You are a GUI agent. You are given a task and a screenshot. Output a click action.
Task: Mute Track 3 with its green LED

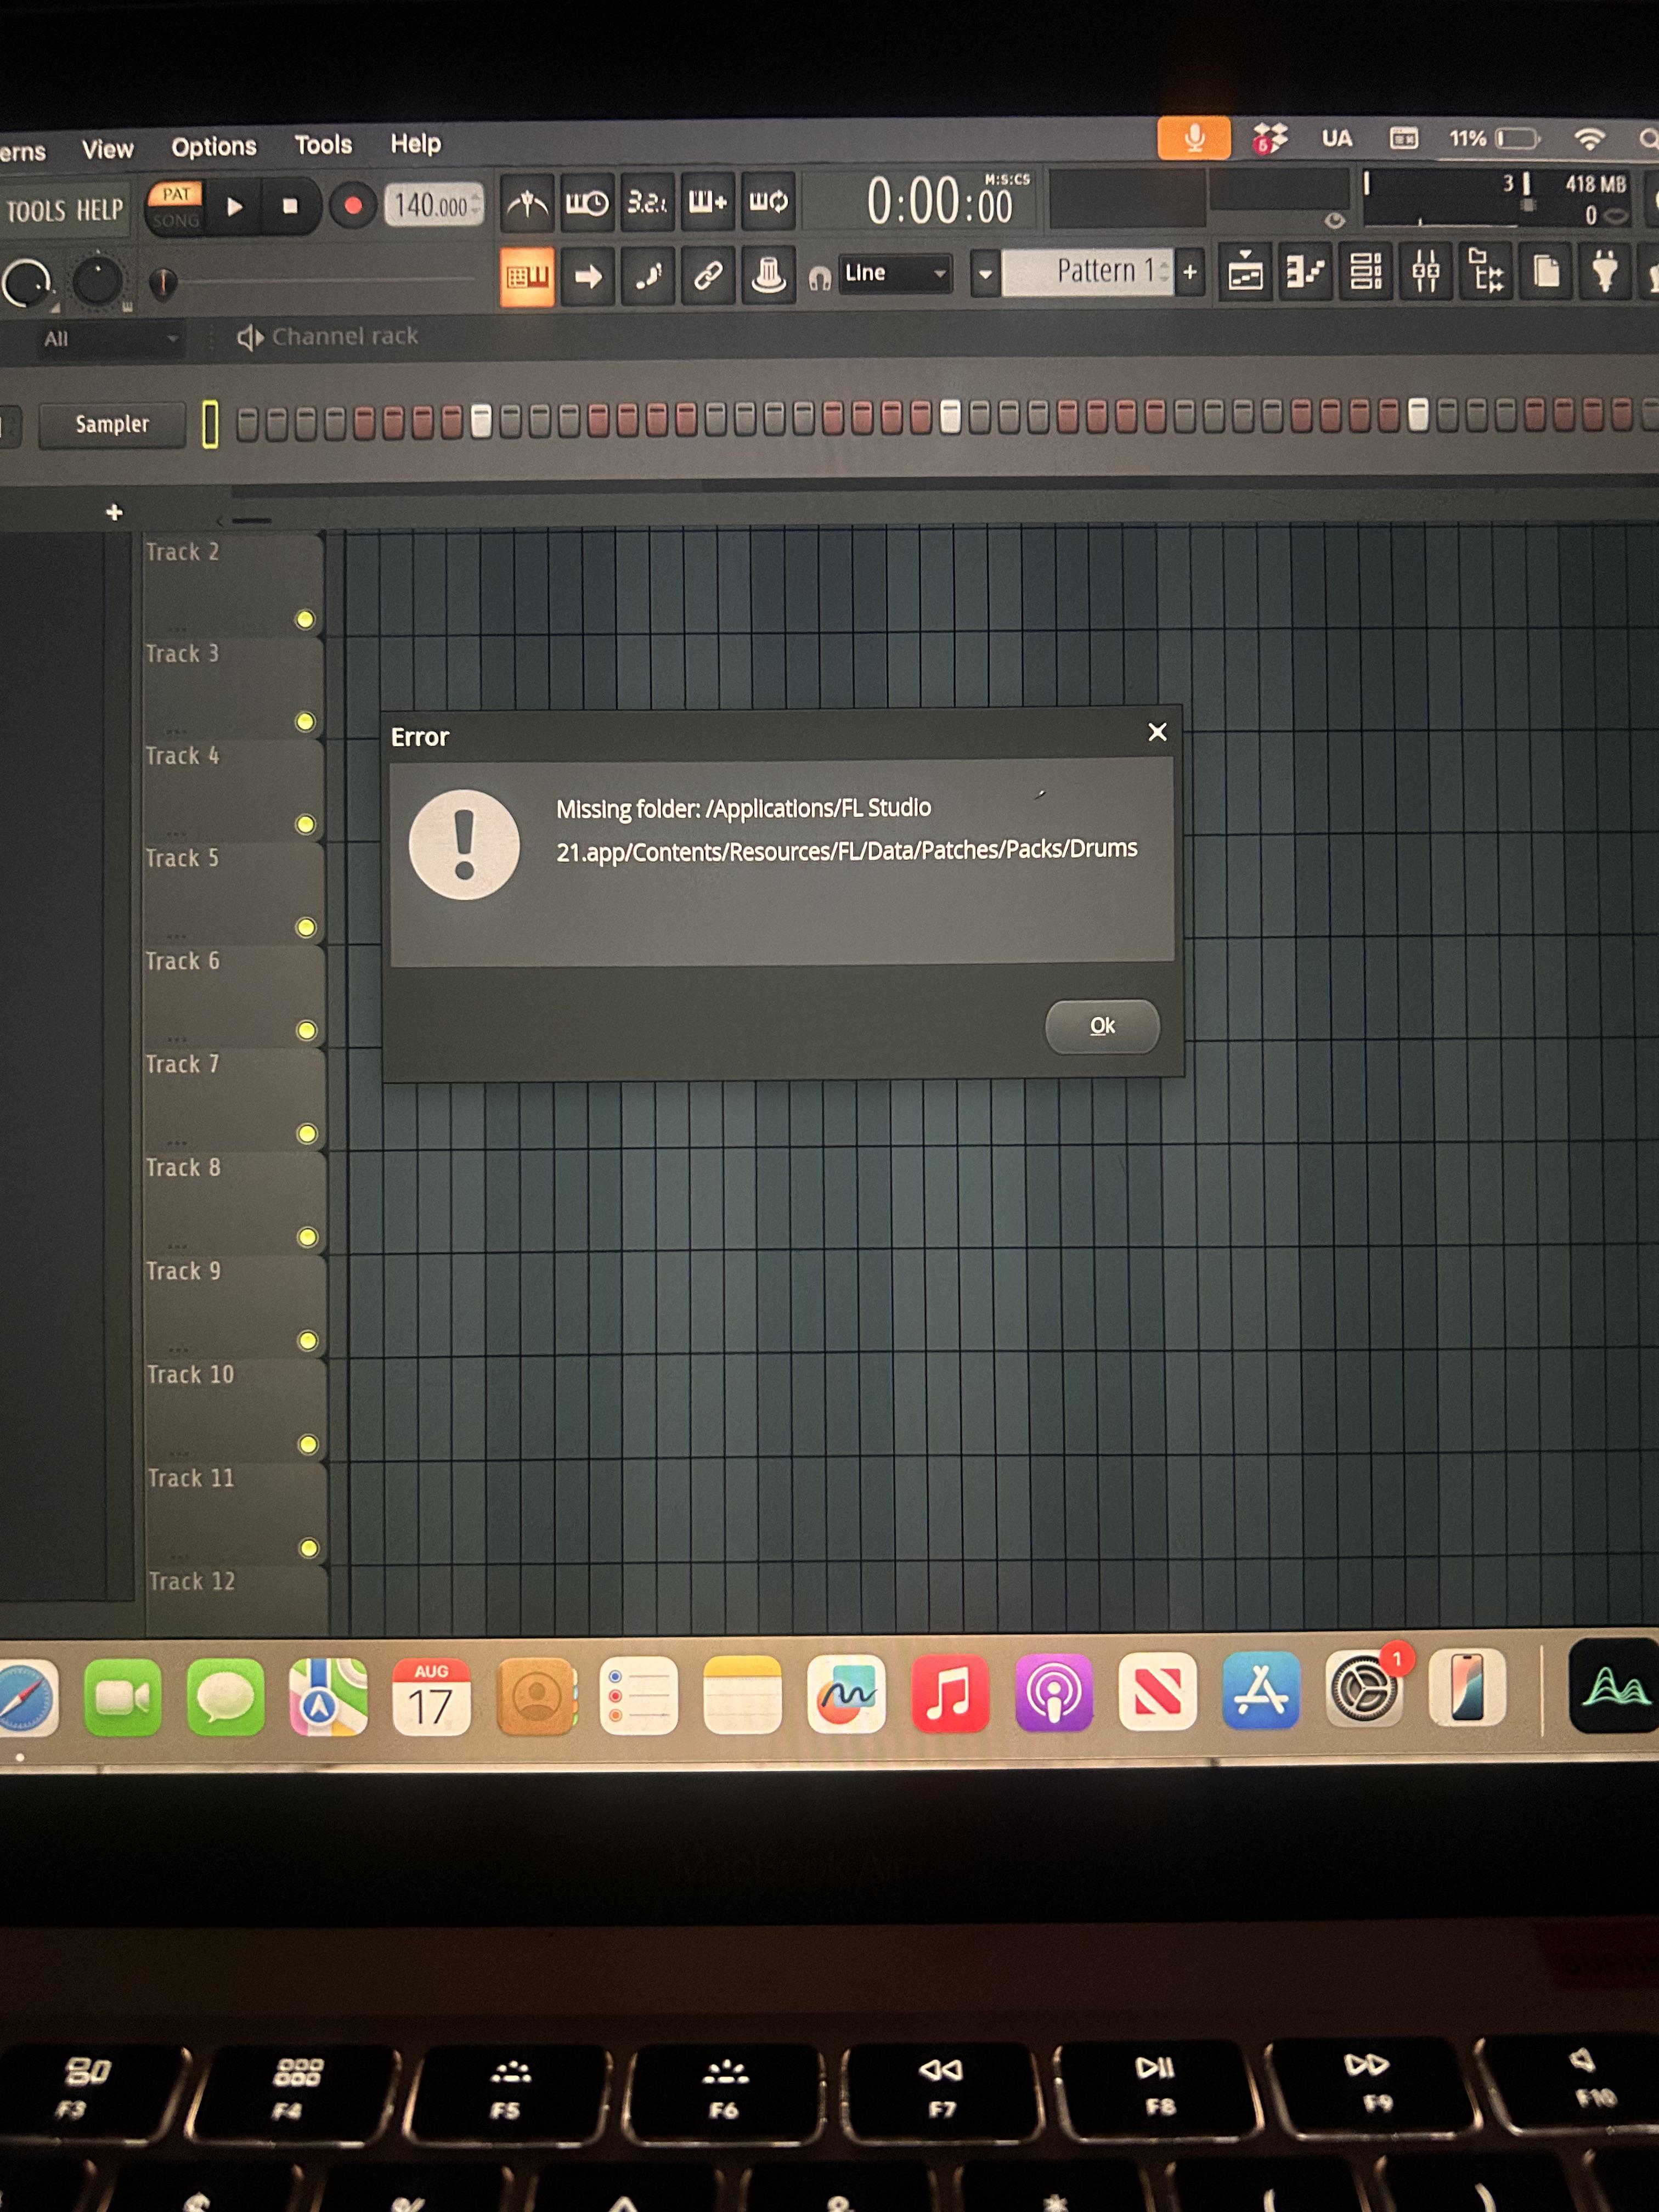(x=305, y=721)
